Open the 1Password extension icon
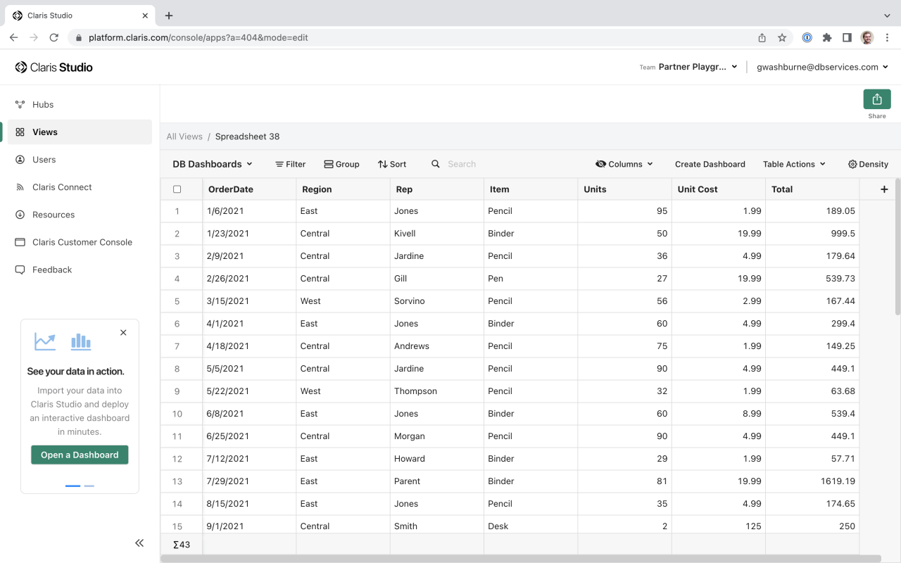 (807, 38)
